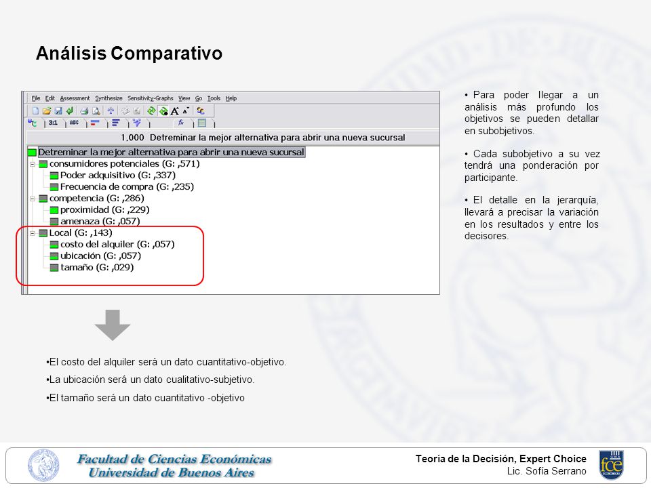Click the second grayed-out toolbar icon
Screen dimensions: 651x488
[136, 110]
